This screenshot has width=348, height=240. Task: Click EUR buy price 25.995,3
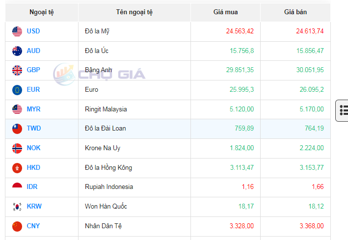tap(241, 89)
